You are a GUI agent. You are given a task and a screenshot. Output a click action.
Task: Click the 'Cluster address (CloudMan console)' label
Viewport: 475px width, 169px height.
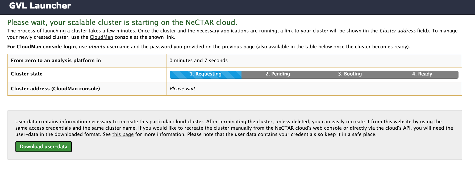coord(55,89)
